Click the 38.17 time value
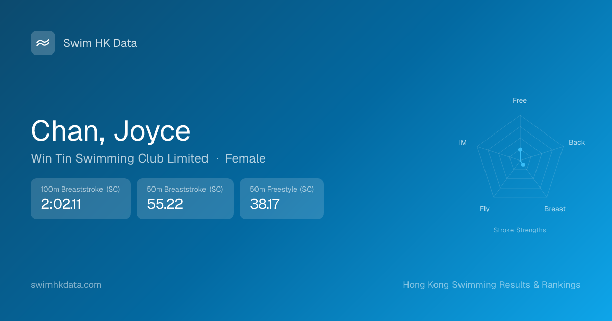 click(265, 204)
